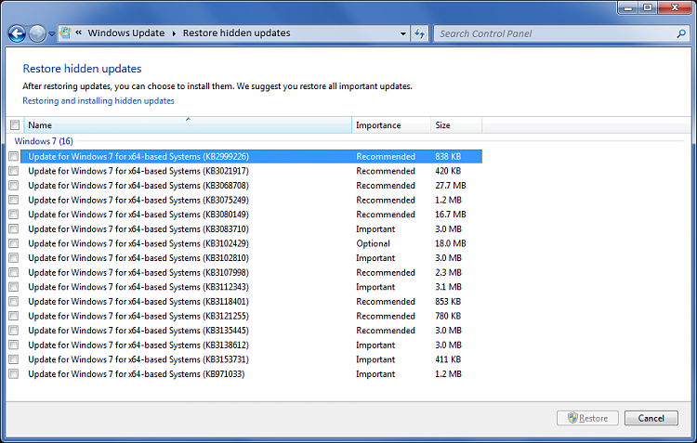Click the Control Panel address bar icon
Screen dimensions: 697x443
[x=65, y=33]
